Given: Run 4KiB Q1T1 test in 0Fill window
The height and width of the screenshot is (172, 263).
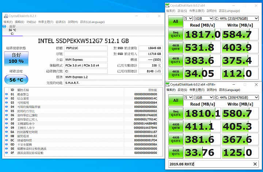Looking at the screenshot, I should 176,152.
